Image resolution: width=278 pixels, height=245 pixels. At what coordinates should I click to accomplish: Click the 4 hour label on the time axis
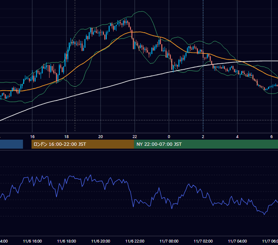point(237,137)
